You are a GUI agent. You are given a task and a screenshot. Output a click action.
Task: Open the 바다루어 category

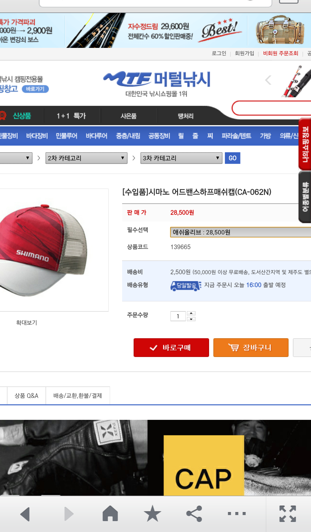coord(96,136)
